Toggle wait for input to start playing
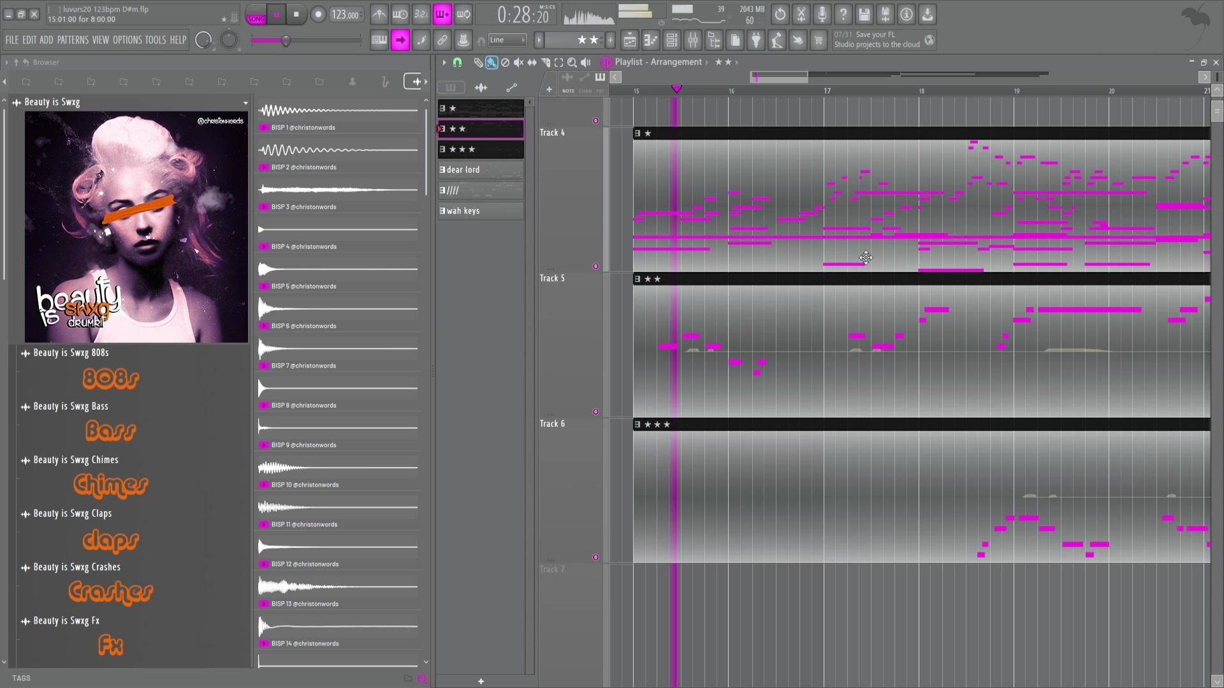The width and height of the screenshot is (1224, 688). click(x=400, y=14)
